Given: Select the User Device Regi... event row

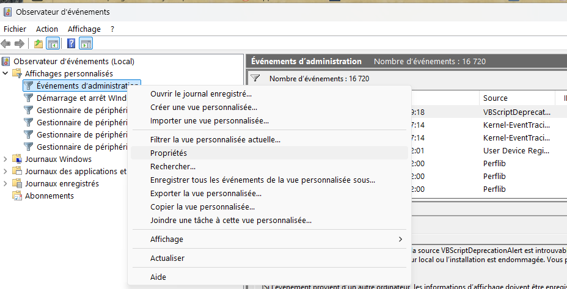Looking at the screenshot, I should (x=488, y=150).
